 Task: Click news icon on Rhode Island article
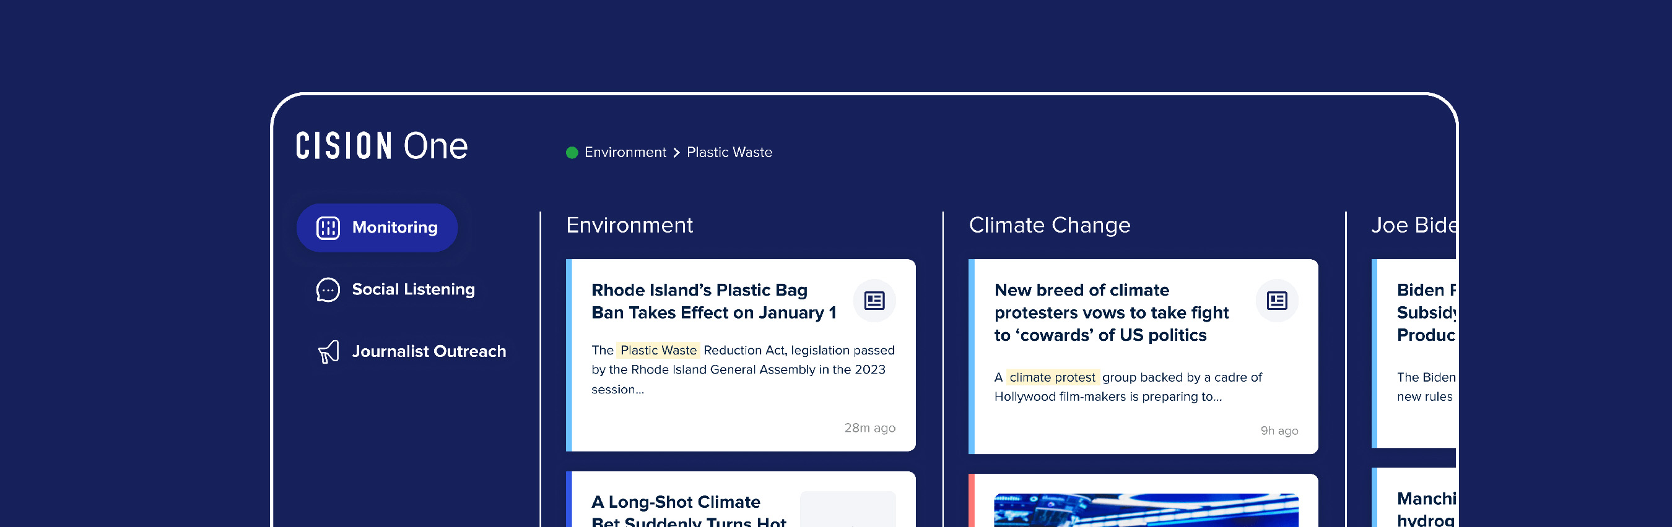pyautogui.click(x=874, y=301)
